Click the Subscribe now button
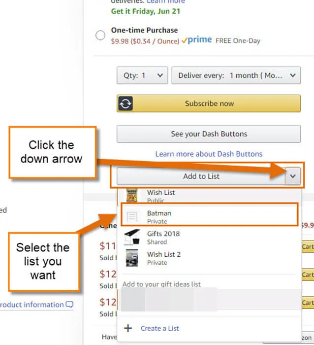The image size is (314, 345). [x=209, y=103]
